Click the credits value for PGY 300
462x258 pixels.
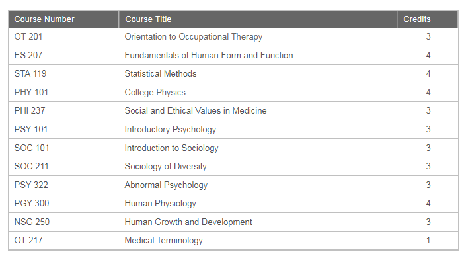[428, 204]
